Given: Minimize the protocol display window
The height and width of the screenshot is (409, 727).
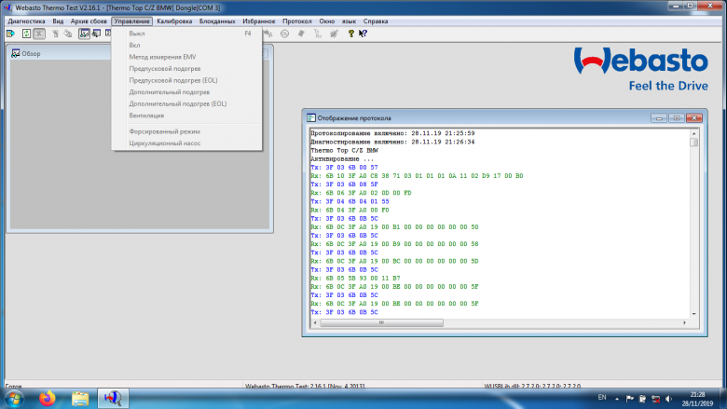Looking at the screenshot, I should 658,118.
